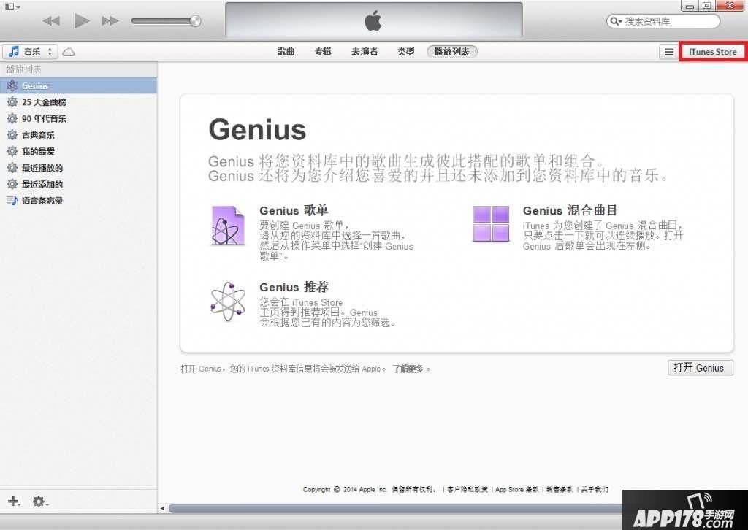Open the 我的最爱 playlist
Image resolution: width=748 pixels, height=530 pixels.
tap(78, 152)
